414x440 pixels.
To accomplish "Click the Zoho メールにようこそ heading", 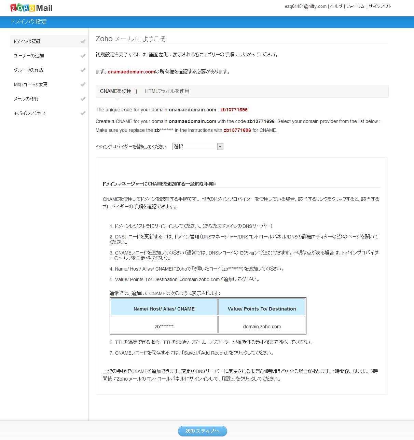I will point(131,39).
